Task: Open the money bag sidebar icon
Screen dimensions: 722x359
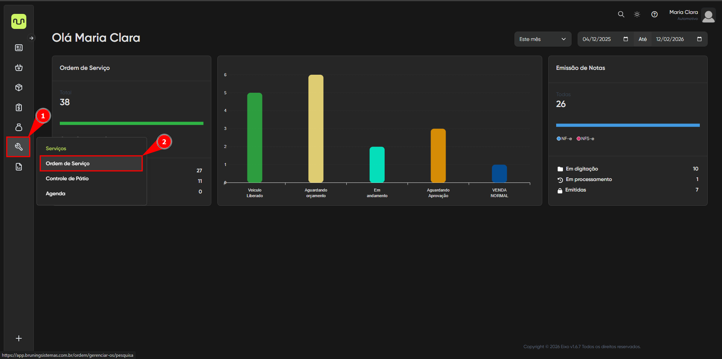Action: (x=19, y=127)
